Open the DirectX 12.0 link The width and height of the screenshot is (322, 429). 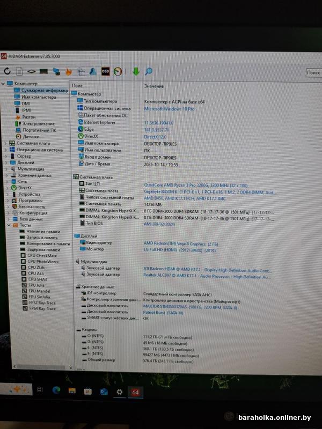155,137
